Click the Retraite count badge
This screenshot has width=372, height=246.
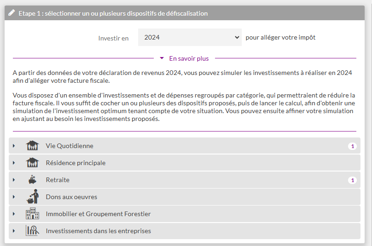tap(353, 180)
